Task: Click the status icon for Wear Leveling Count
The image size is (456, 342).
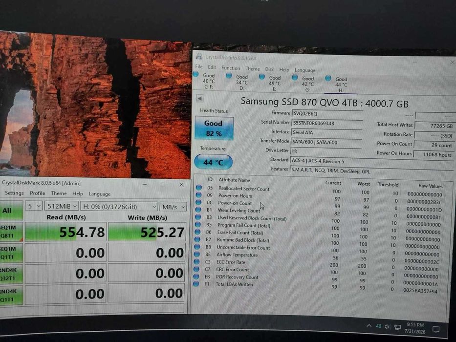Action: [198, 210]
